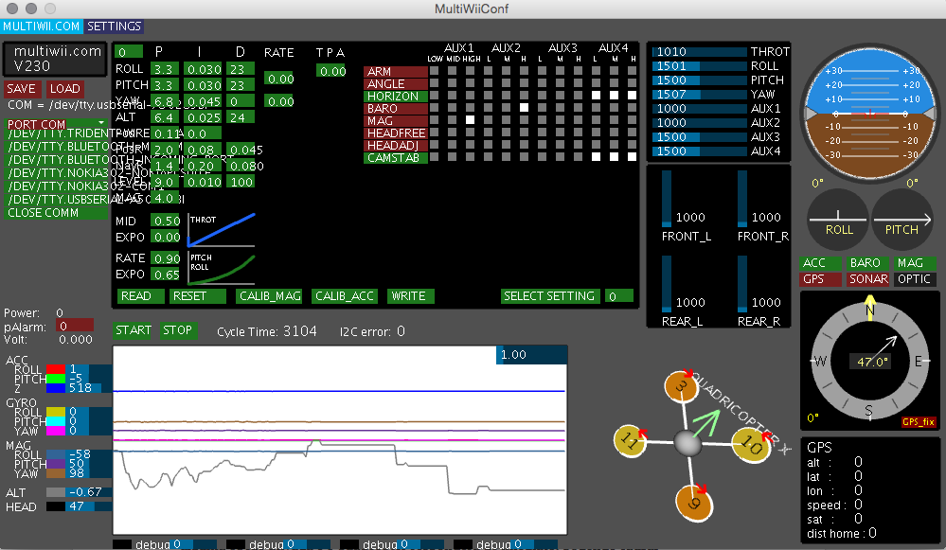The width and height of the screenshot is (946, 550).
Task: Switch to the MULTIWII.COM tab
Action: point(42,27)
